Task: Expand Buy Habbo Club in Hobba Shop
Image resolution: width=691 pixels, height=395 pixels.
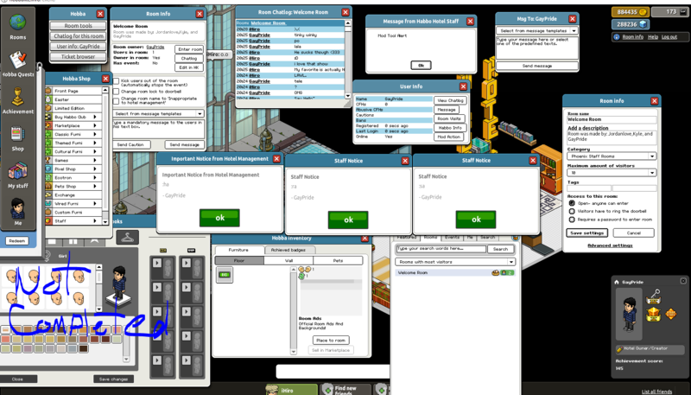Action: (x=95, y=117)
